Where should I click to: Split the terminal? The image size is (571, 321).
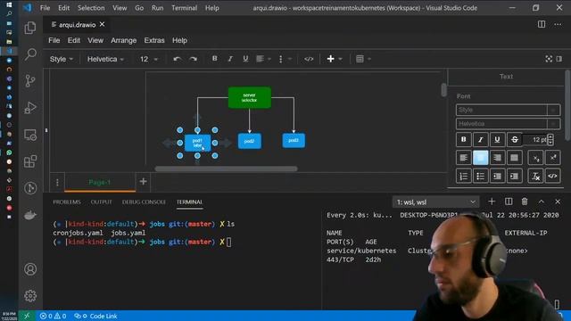pos(509,202)
